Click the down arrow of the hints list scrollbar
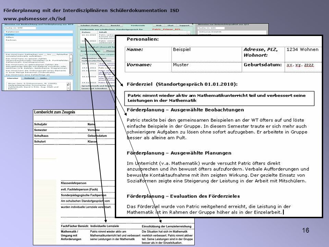 [71, 74]
